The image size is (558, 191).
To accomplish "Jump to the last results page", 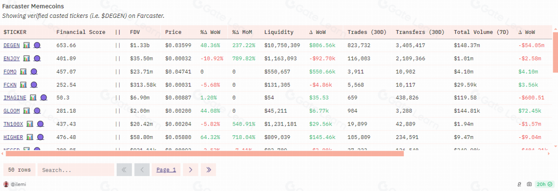I will pos(208,170).
